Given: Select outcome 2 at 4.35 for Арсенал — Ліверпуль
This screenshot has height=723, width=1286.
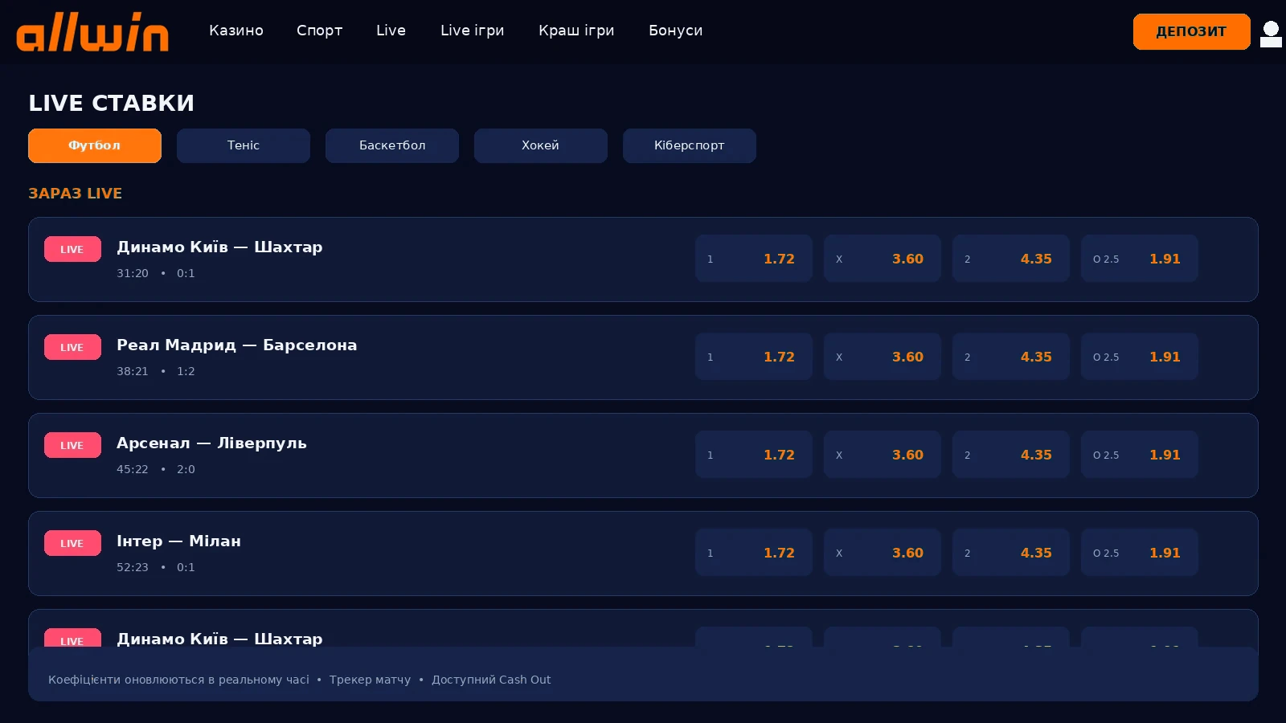Looking at the screenshot, I should point(1011,455).
